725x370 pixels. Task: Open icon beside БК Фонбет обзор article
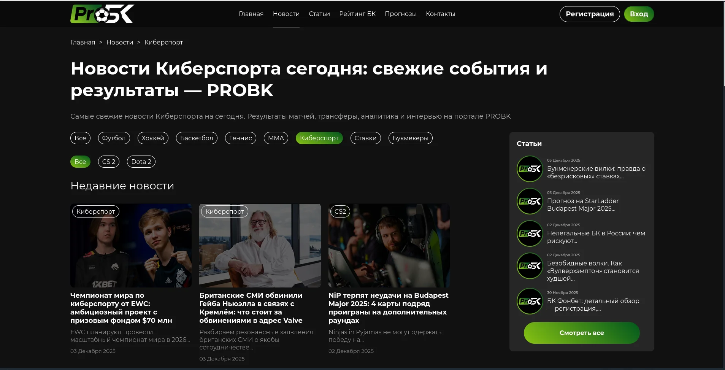[530, 301]
